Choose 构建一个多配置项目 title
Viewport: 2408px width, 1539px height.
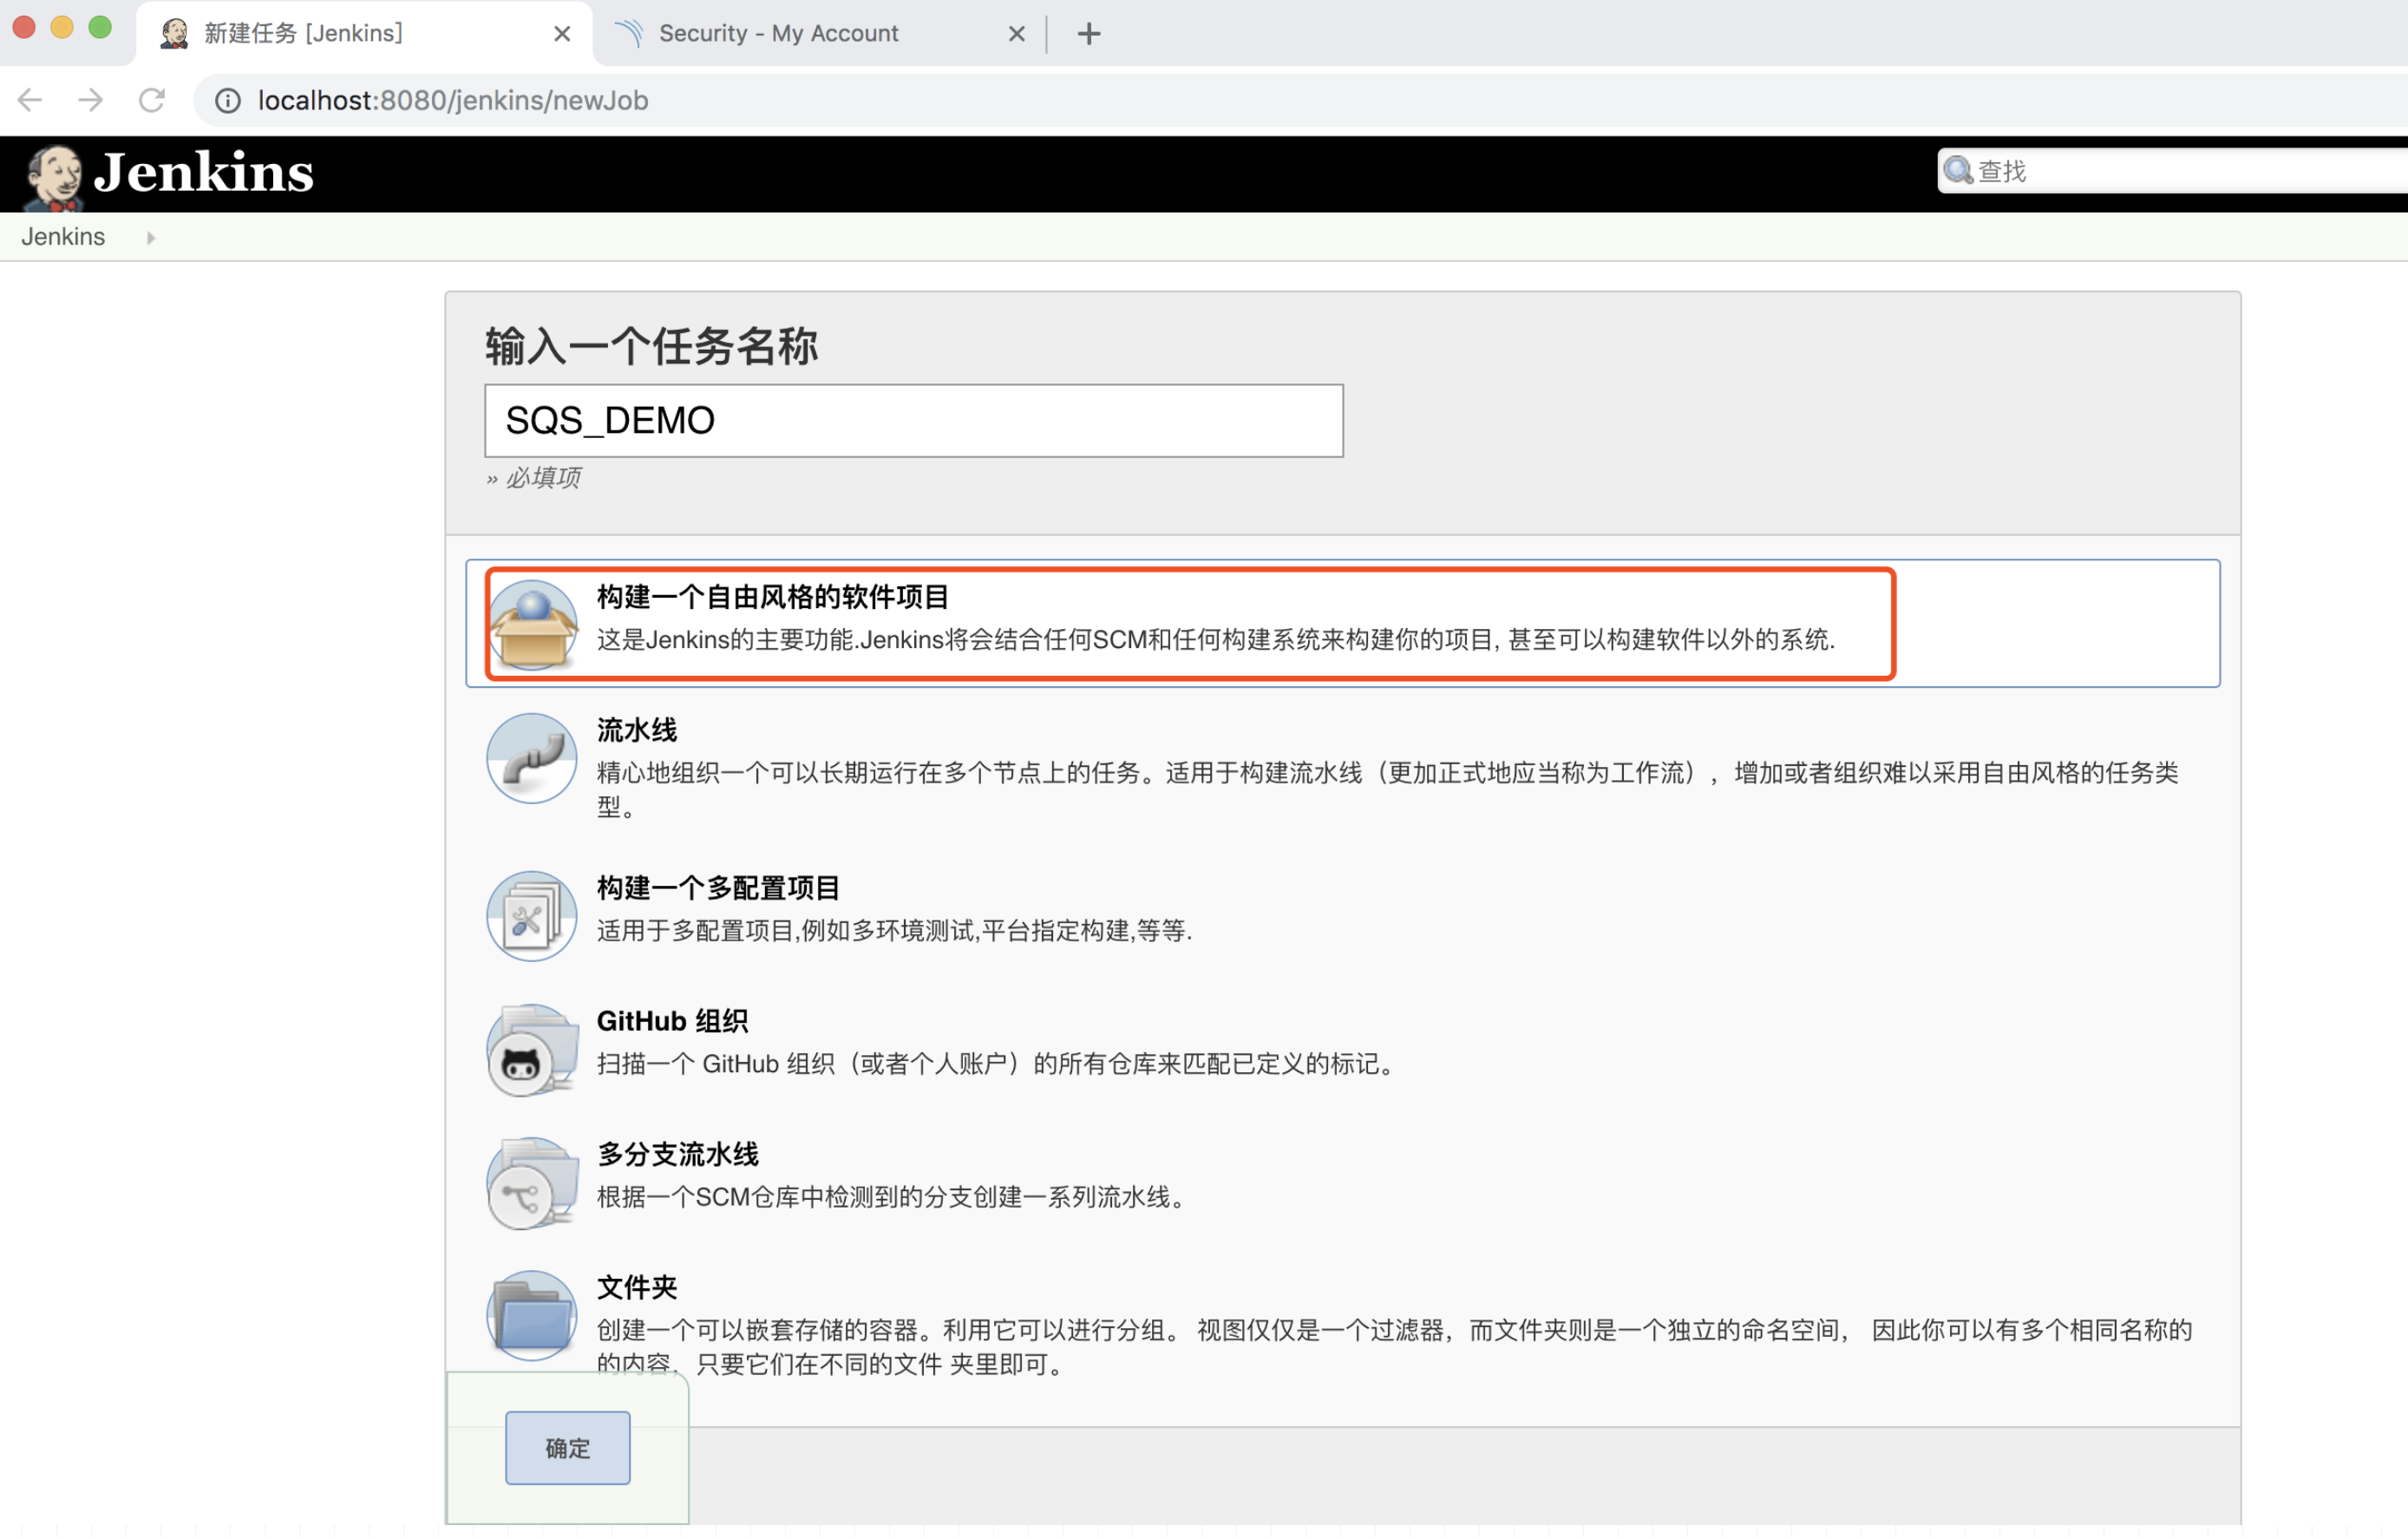(718, 888)
